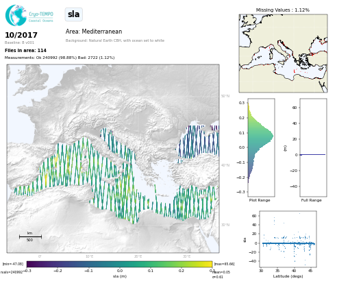Viewport: 337px width, 281px height.
Task: Click the Plot Range histogram chart
Action: click(261, 147)
